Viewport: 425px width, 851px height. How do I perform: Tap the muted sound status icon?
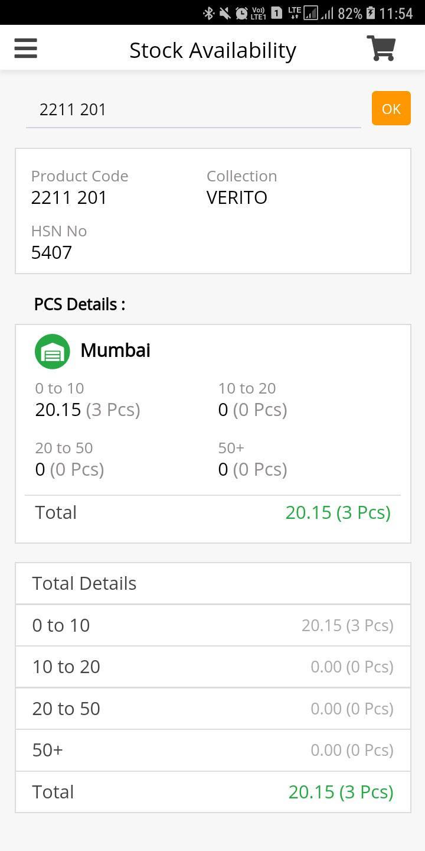point(225,13)
